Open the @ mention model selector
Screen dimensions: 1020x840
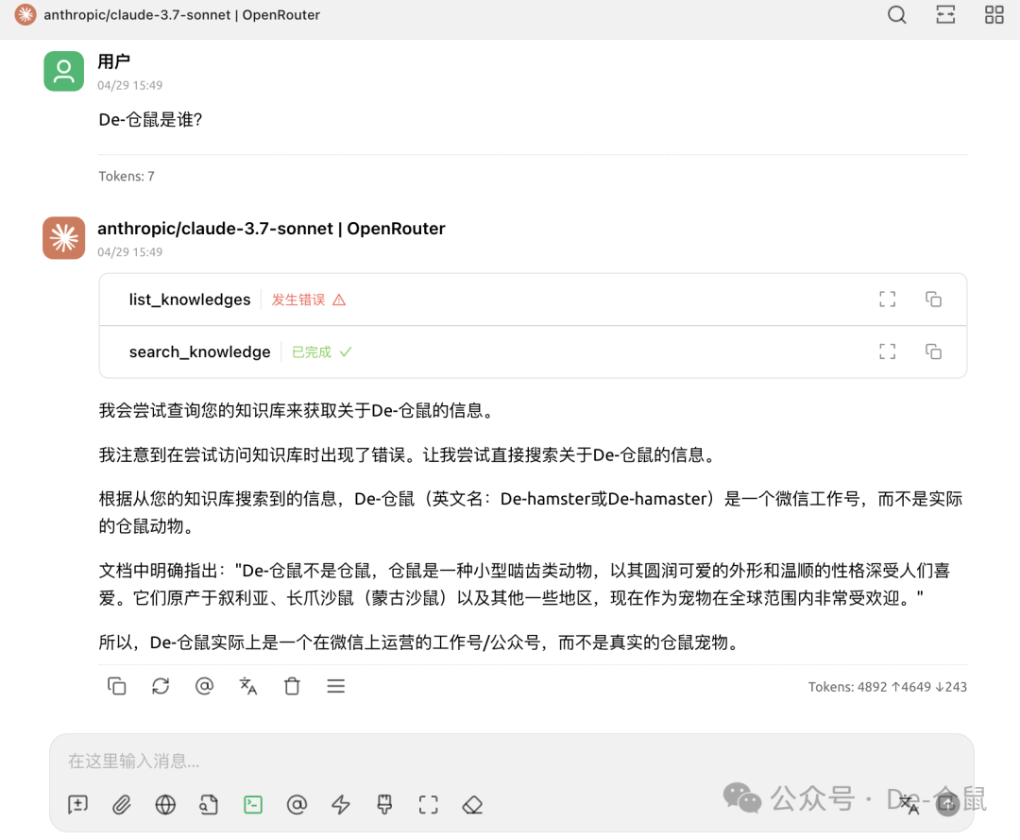point(297,804)
